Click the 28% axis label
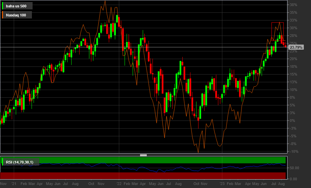 tap(294, 36)
